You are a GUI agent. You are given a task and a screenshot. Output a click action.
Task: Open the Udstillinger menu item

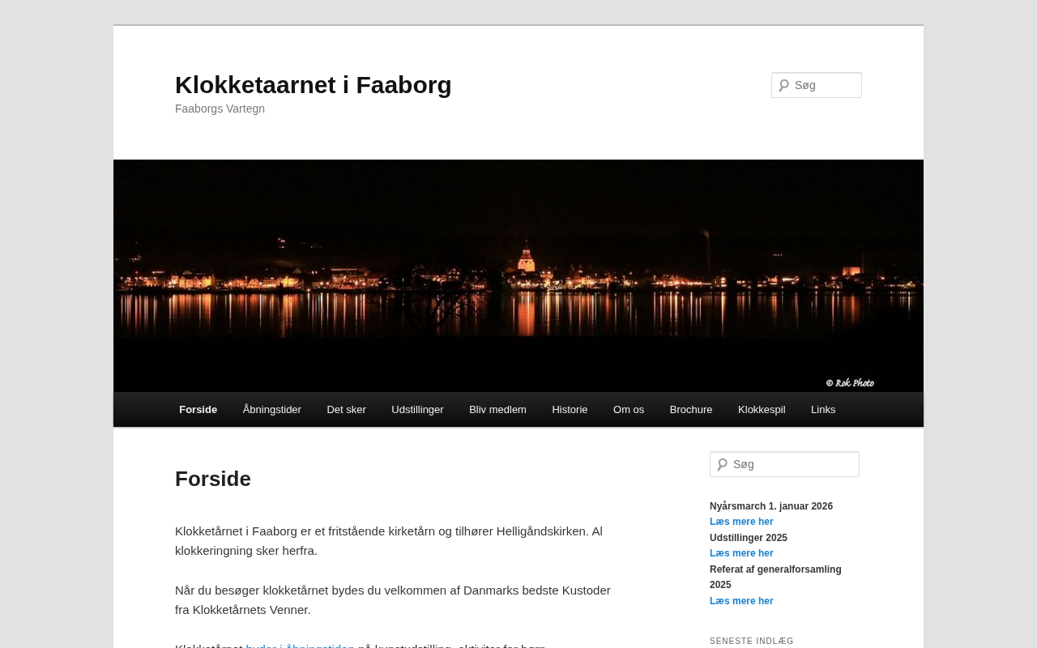417,409
